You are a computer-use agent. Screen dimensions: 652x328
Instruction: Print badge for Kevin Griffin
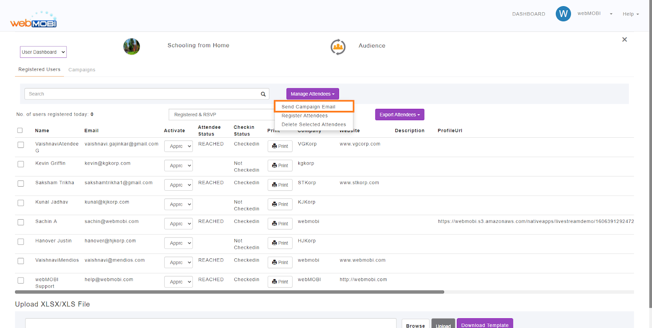pos(280,165)
